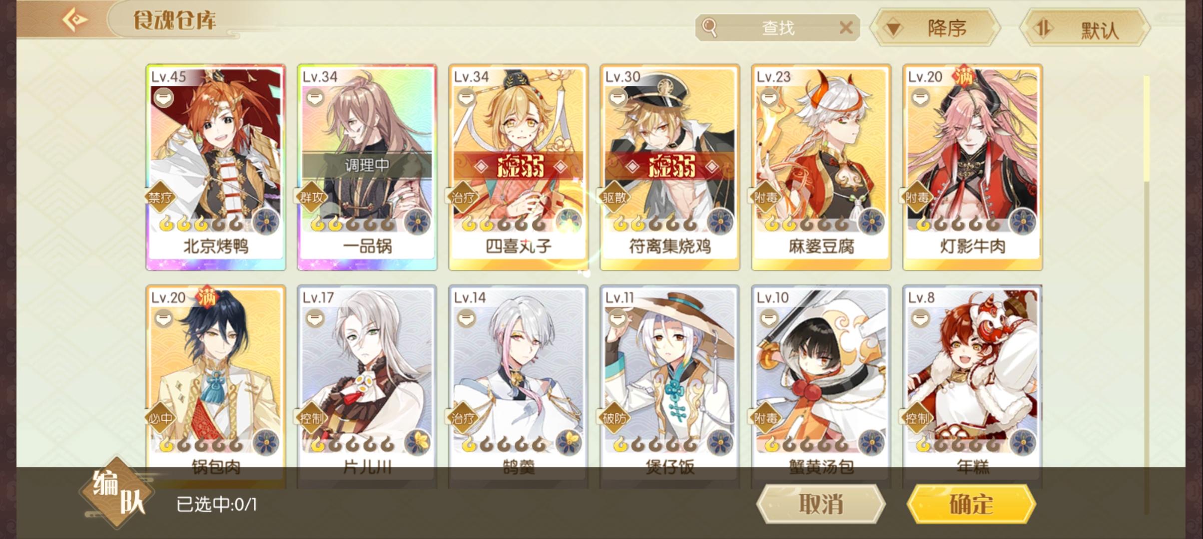This screenshot has height=539, width=1203.
Task: Toggle the selection circle on 麻婆豆腐
Action: pyautogui.click(x=768, y=98)
